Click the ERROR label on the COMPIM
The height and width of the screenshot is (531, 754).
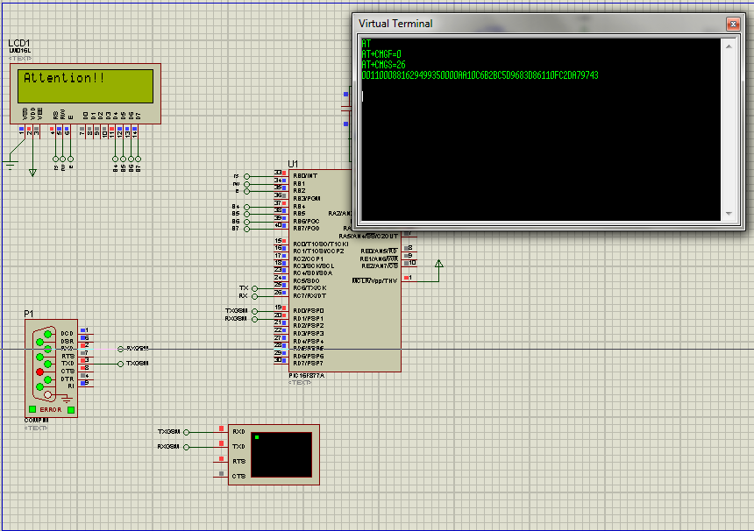pos(51,409)
